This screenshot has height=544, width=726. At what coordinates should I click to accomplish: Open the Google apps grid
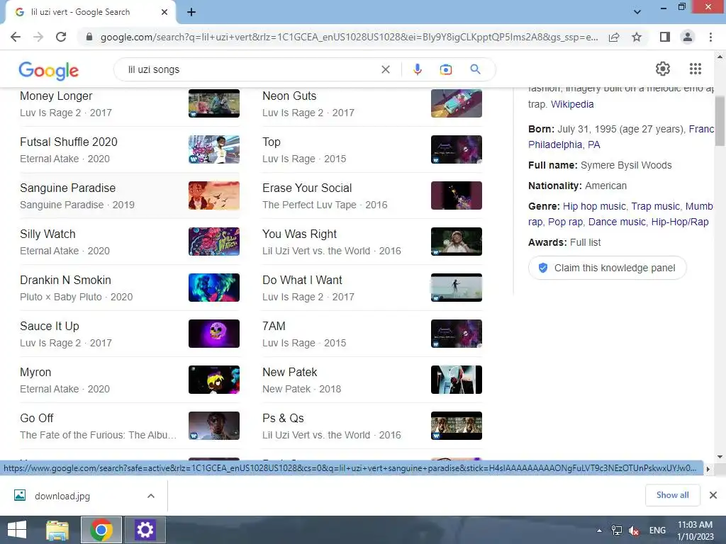[696, 69]
